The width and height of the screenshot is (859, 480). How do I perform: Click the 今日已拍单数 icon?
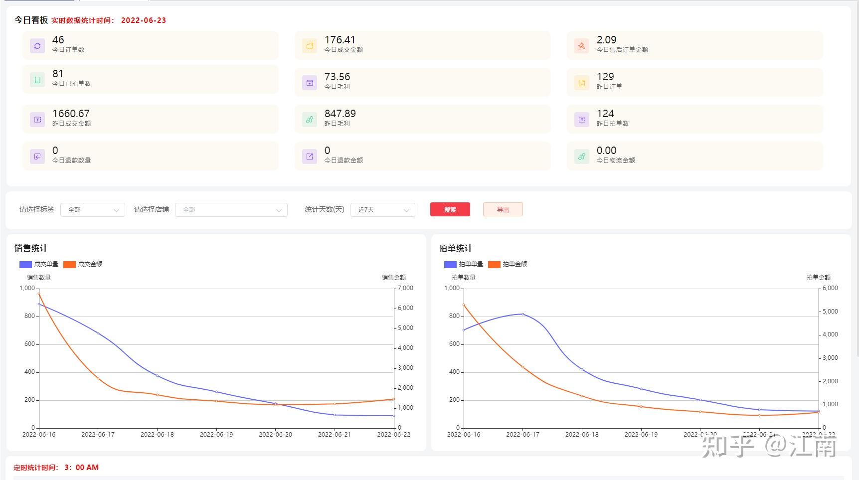37,80
